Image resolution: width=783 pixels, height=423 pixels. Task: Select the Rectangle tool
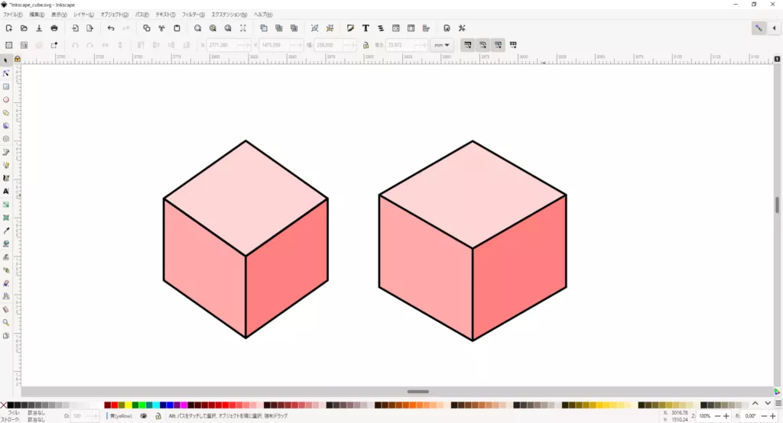tap(6, 87)
